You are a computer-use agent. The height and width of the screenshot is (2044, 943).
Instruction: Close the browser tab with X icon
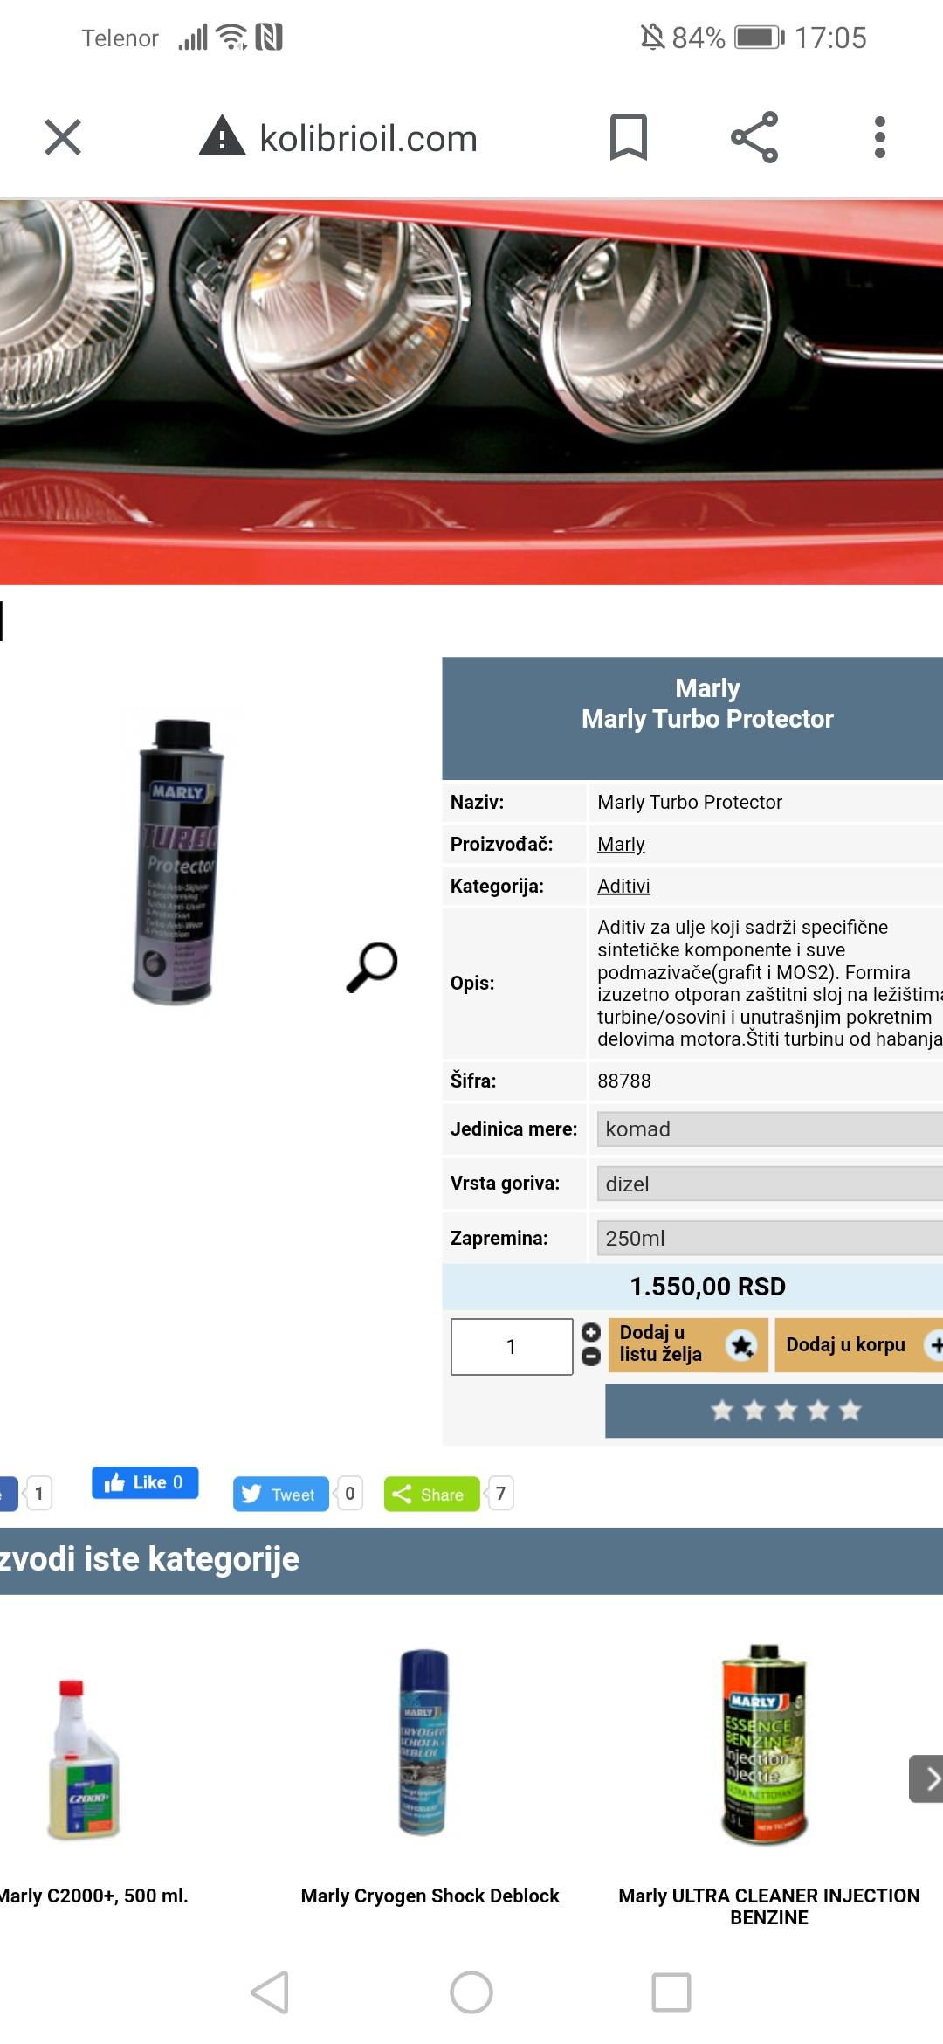coord(63,137)
